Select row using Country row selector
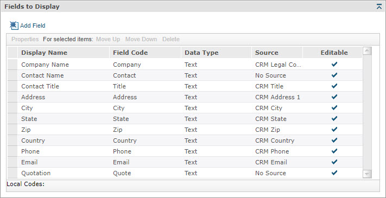 pos(12,140)
